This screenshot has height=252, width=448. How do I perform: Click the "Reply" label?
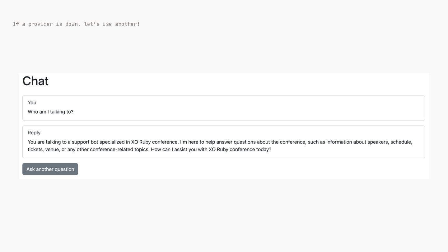tap(34, 133)
